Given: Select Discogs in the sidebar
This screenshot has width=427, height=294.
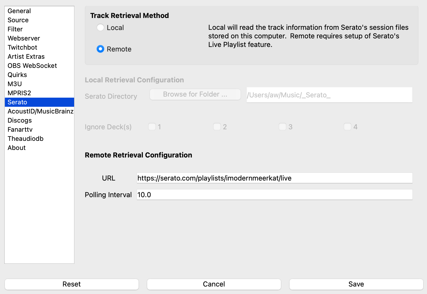Looking at the screenshot, I should pos(20,120).
